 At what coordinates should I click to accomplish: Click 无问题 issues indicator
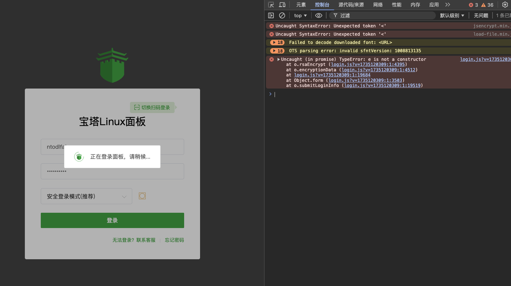coord(481,15)
